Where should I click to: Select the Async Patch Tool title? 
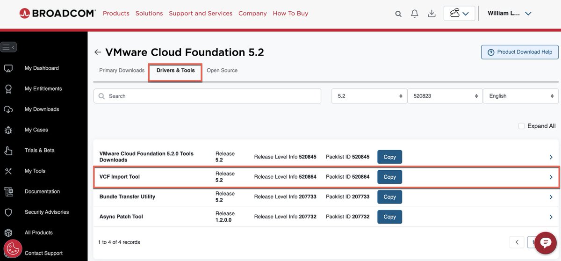coord(121,217)
